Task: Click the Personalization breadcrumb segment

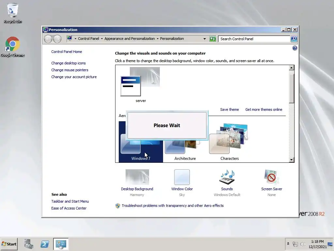Action: 172,39
